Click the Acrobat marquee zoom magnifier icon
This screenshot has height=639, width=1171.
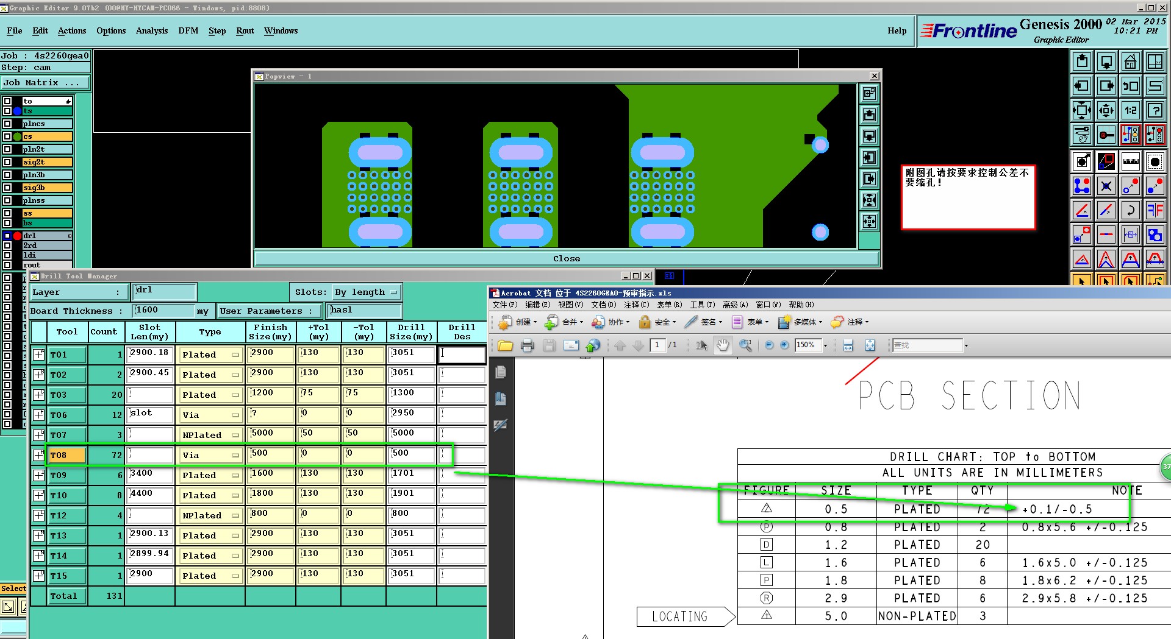[x=745, y=345]
